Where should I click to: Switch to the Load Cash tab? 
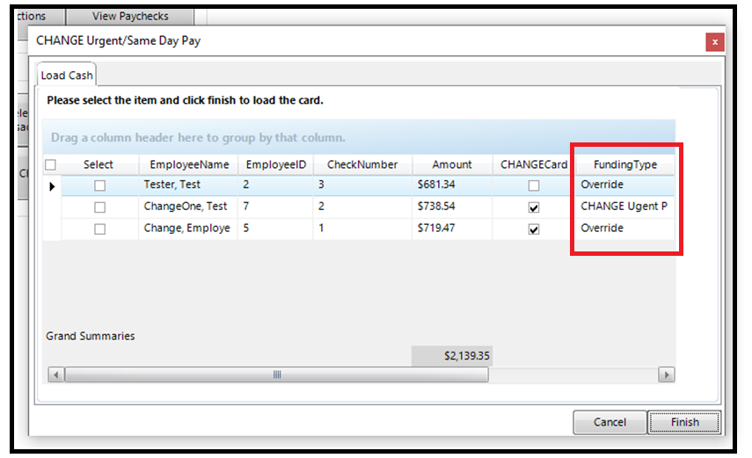[67, 76]
